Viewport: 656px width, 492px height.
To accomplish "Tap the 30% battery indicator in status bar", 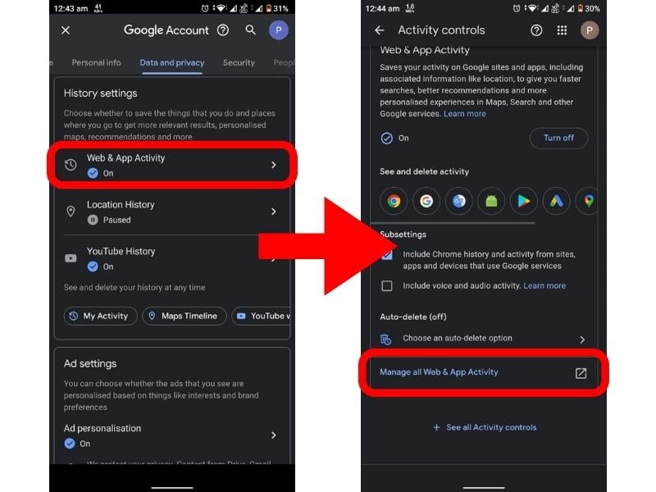I will tap(588, 8).
